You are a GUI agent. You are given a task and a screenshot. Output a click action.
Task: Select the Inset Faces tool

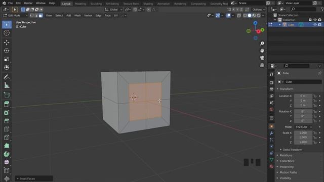click(x=7, y=113)
